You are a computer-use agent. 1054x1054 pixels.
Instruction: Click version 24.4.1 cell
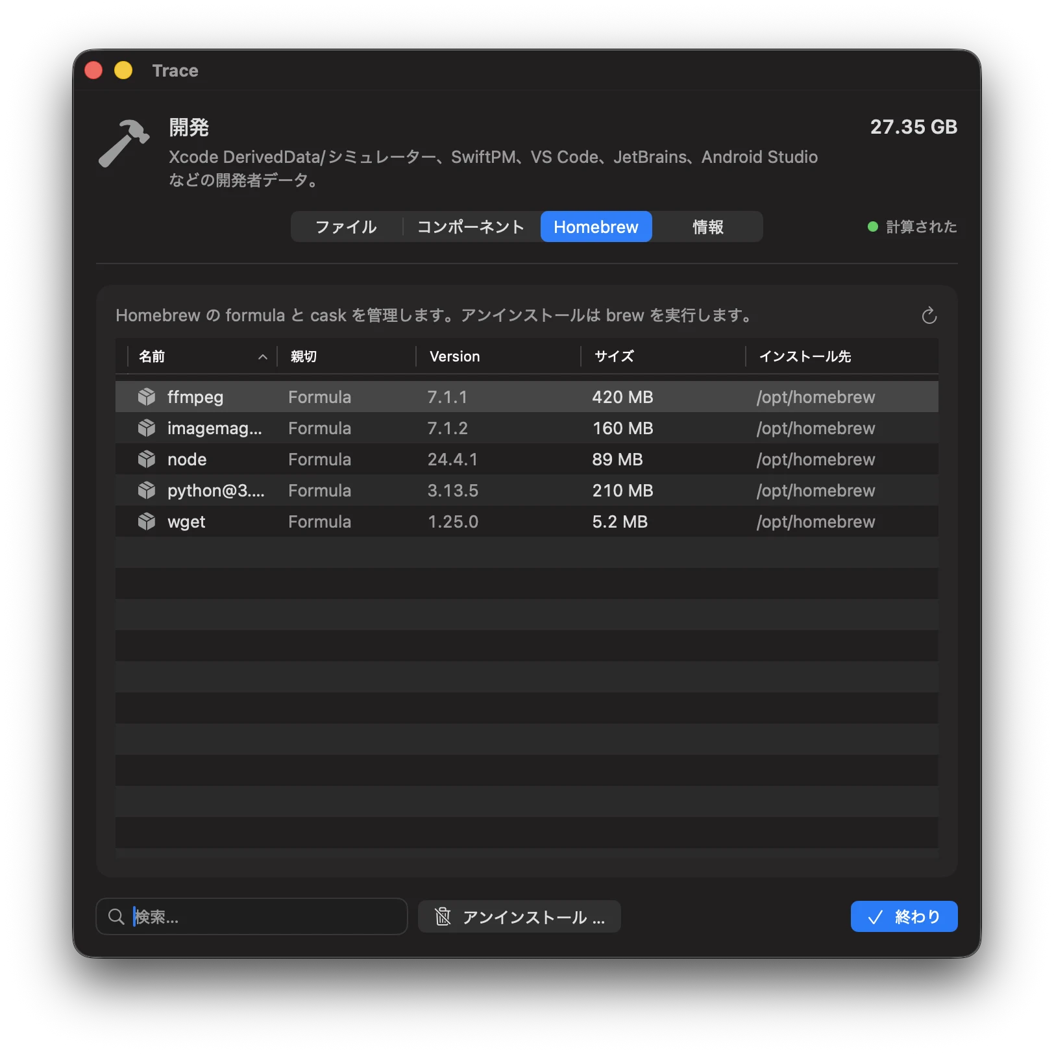[x=452, y=459]
